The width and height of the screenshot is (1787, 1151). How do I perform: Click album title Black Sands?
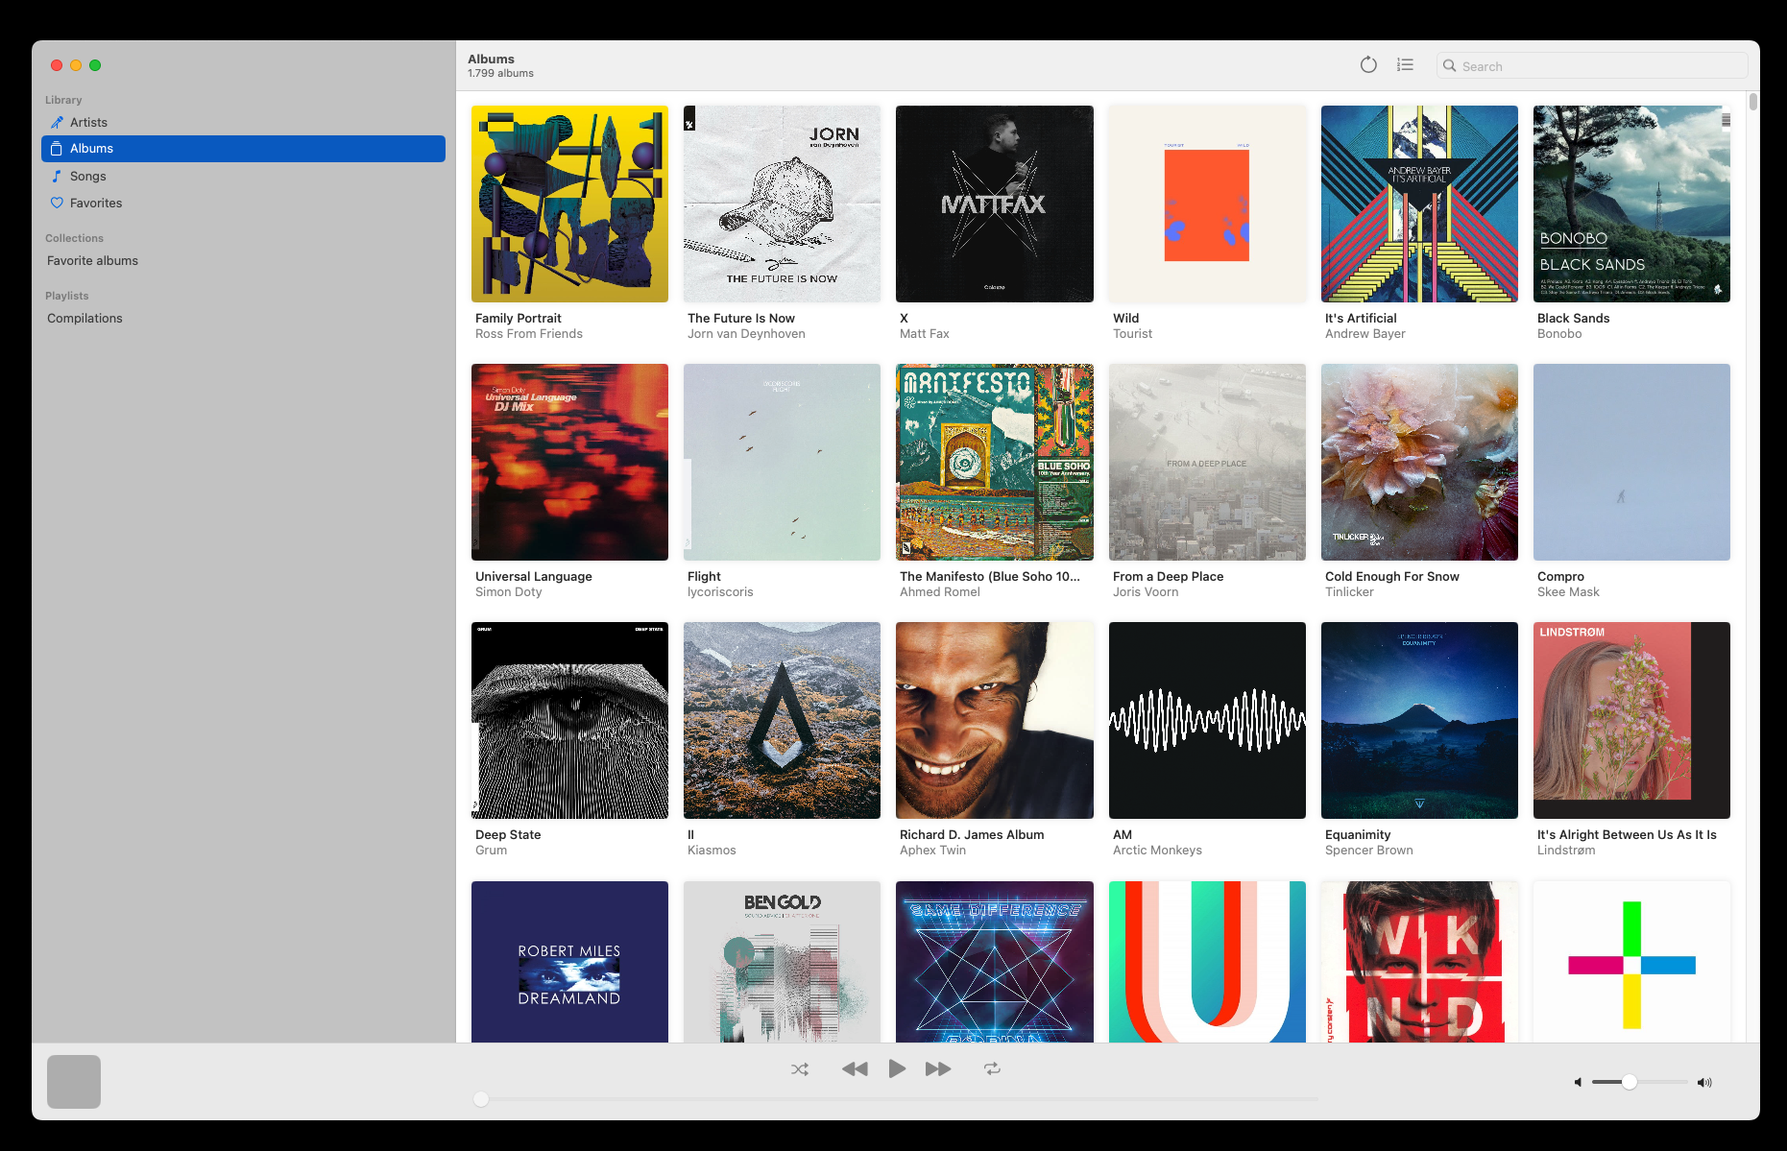(x=1573, y=319)
